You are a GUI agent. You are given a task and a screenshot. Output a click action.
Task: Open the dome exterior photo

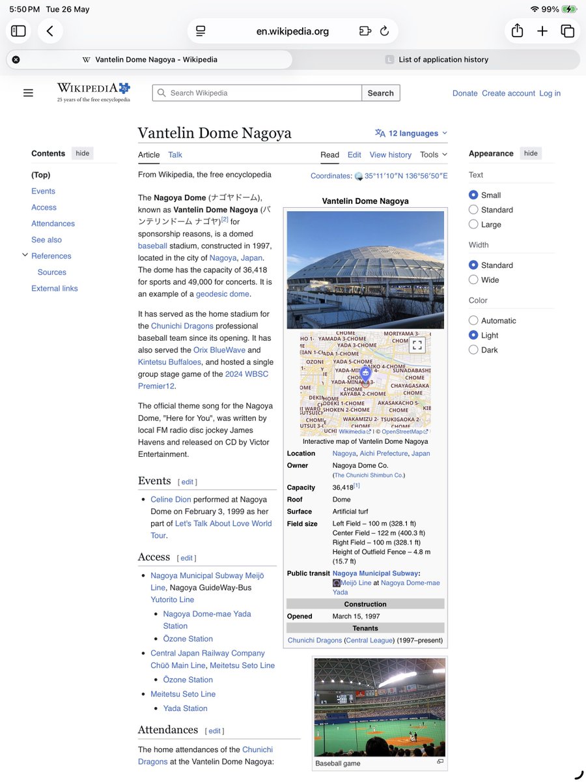point(365,270)
